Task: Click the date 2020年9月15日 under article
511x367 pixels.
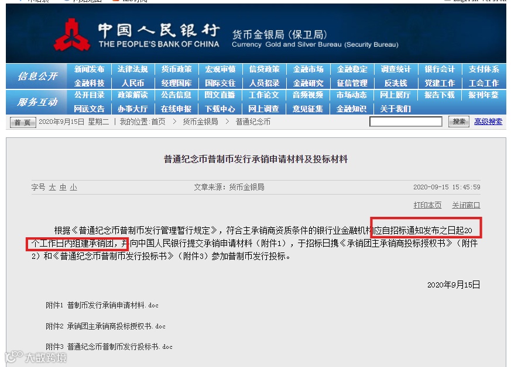Action: 454,285
